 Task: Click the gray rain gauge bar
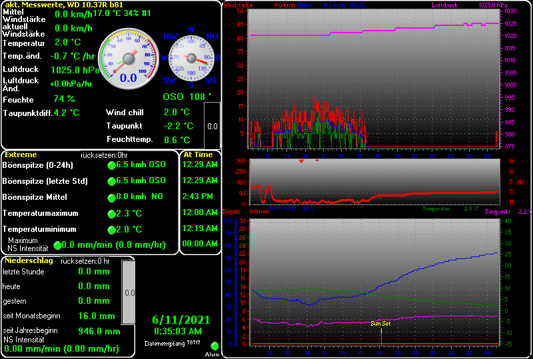tap(129, 292)
